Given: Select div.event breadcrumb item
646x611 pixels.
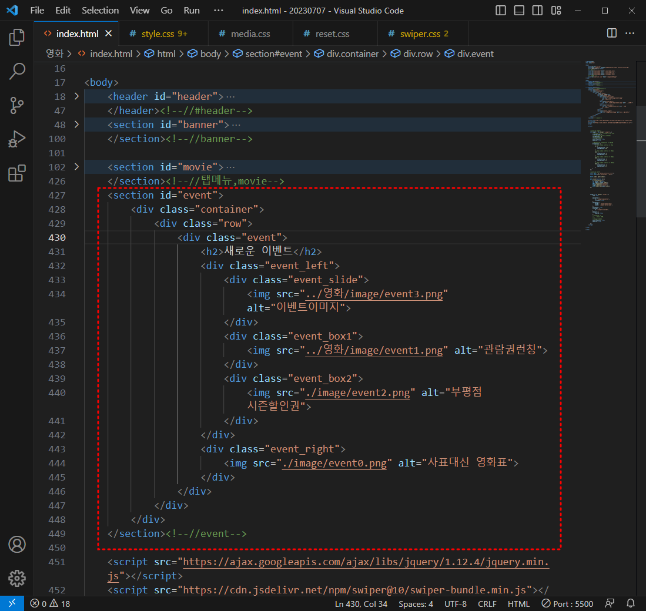Looking at the screenshot, I should click(469, 54).
